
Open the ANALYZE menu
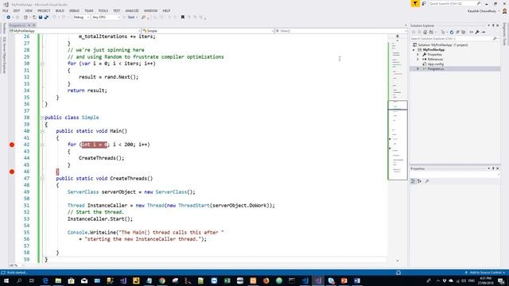point(132,10)
